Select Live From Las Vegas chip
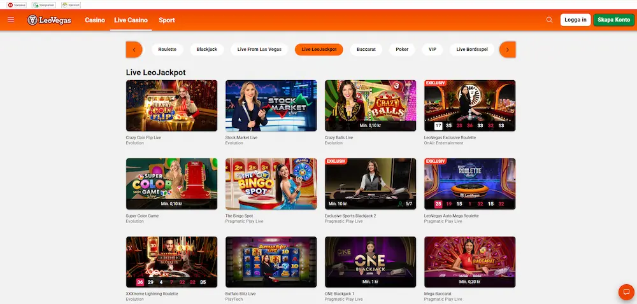This screenshot has height=304, width=637. pos(259,50)
